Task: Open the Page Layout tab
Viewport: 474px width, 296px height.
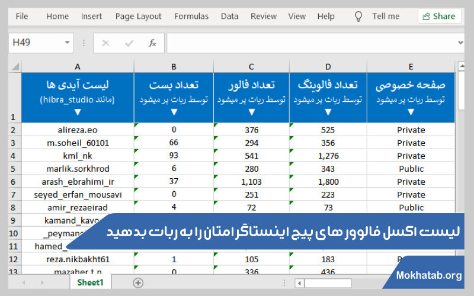Action: [x=139, y=16]
